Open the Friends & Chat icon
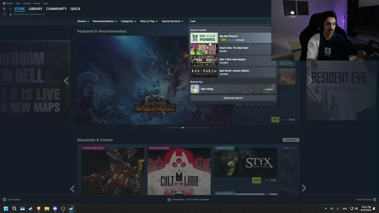Image resolution: width=379 pixels, height=213 pixels. [375, 199]
